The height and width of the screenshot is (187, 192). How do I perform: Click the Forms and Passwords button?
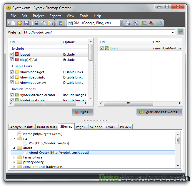click(160, 112)
